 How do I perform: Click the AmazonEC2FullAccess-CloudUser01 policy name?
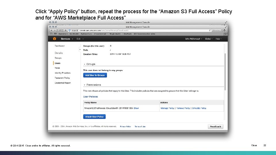point(108,108)
